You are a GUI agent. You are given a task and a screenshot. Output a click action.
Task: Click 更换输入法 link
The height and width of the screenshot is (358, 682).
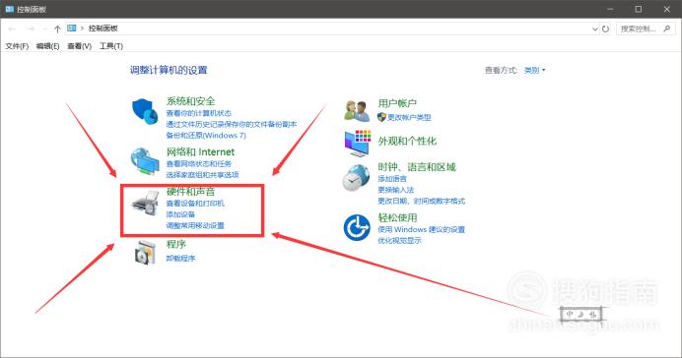click(396, 190)
